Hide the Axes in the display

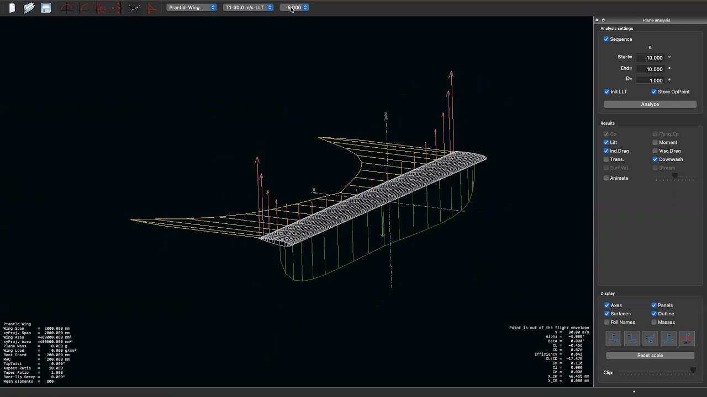click(606, 305)
